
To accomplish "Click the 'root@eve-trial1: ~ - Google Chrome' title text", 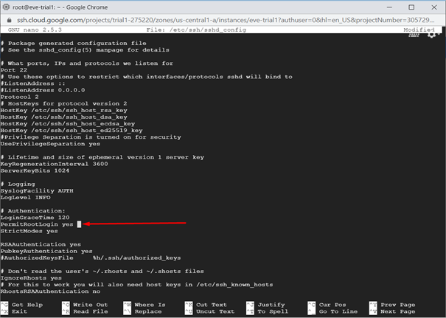I will 60,7.
